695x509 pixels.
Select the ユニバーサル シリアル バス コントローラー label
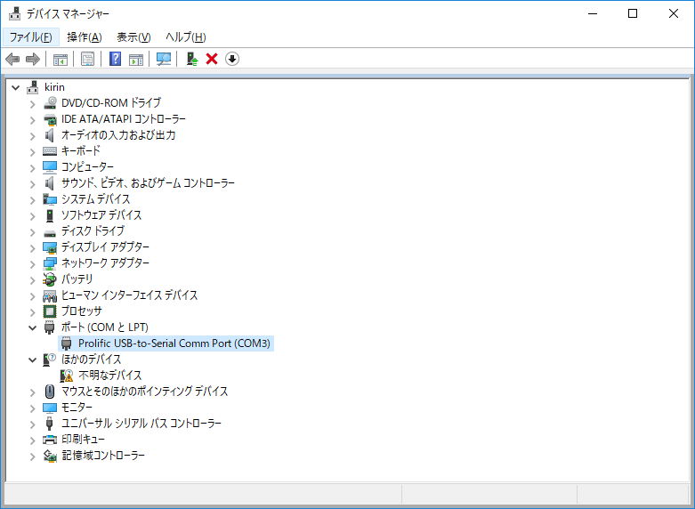[141, 424]
